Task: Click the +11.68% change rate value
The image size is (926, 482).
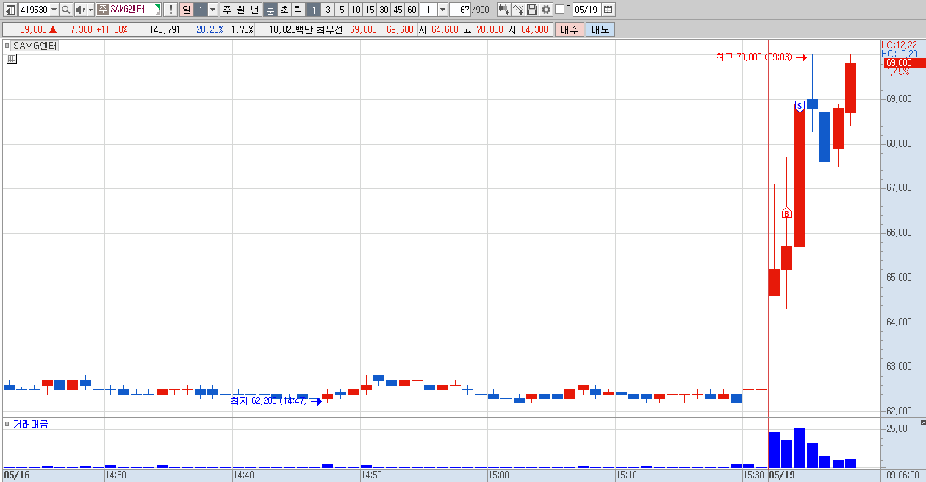Action: point(112,29)
